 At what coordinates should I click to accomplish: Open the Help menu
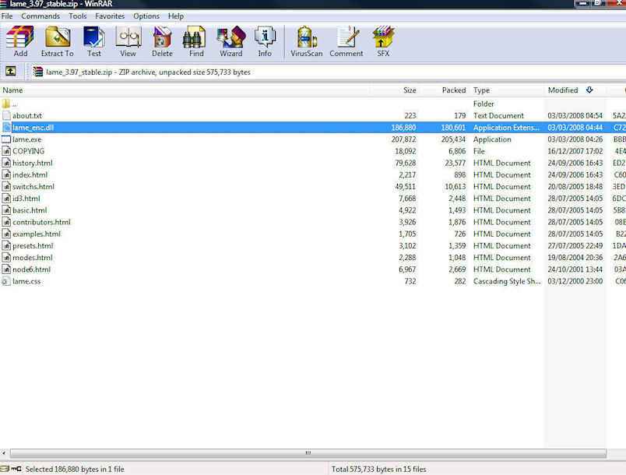click(176, 16)
